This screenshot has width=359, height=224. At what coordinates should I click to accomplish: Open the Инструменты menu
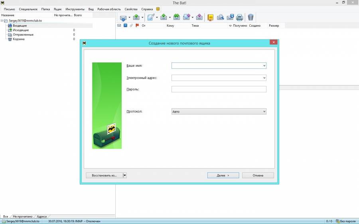pyautogui.click(x=75, y=9)
